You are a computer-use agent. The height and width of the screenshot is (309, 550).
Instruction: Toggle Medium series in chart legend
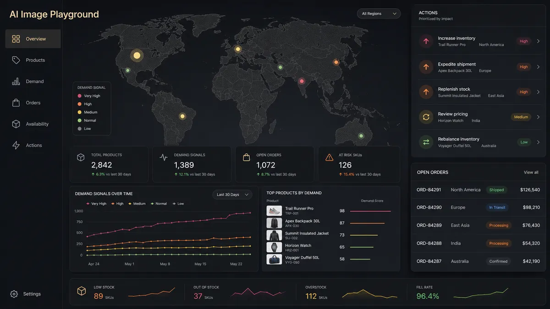(137, 204)
